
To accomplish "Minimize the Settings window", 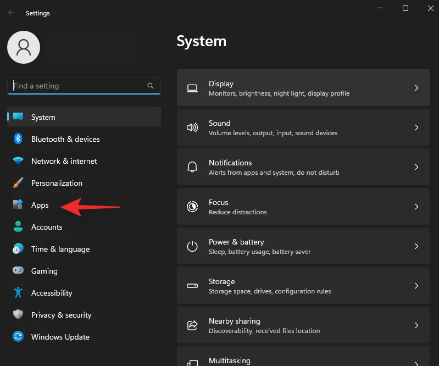I will (380, 8).
